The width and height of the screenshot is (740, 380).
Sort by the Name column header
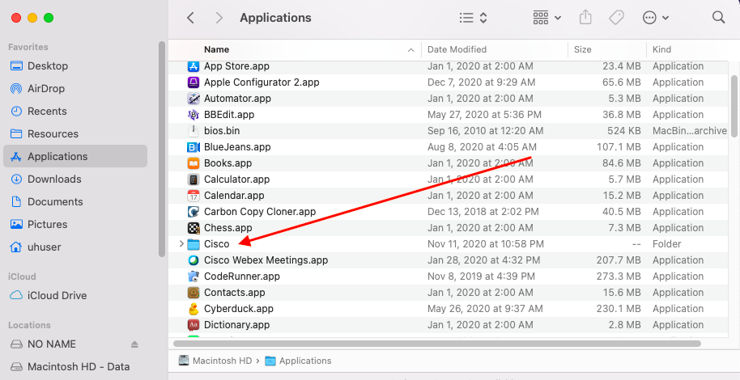(216, 49)
